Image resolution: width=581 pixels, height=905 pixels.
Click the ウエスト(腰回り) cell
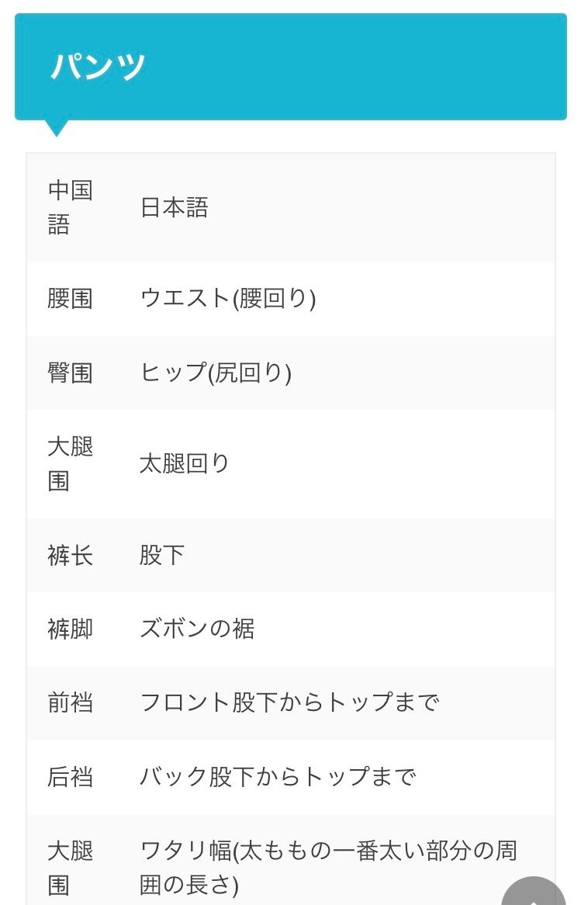click(228, 299)
